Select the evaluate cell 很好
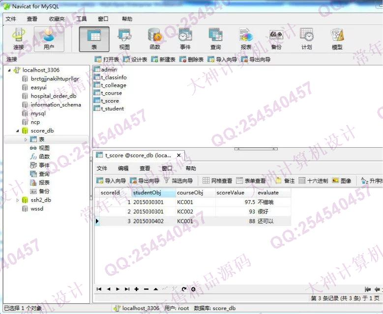 (x=273, y=211)
